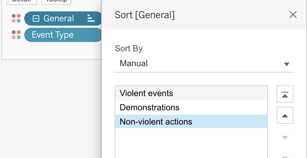
Task: Collapse the General pill using minus box
Action: [x=36, y=19]
